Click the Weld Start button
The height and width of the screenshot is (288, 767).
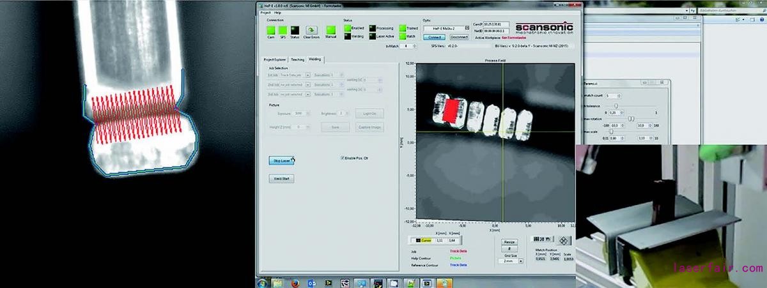[x=281, y=179]
